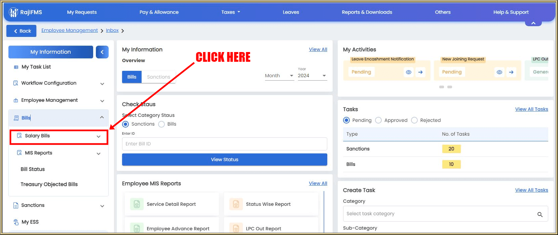
Task: Click the Salary Bills document icon
Action: coord(19,136)
